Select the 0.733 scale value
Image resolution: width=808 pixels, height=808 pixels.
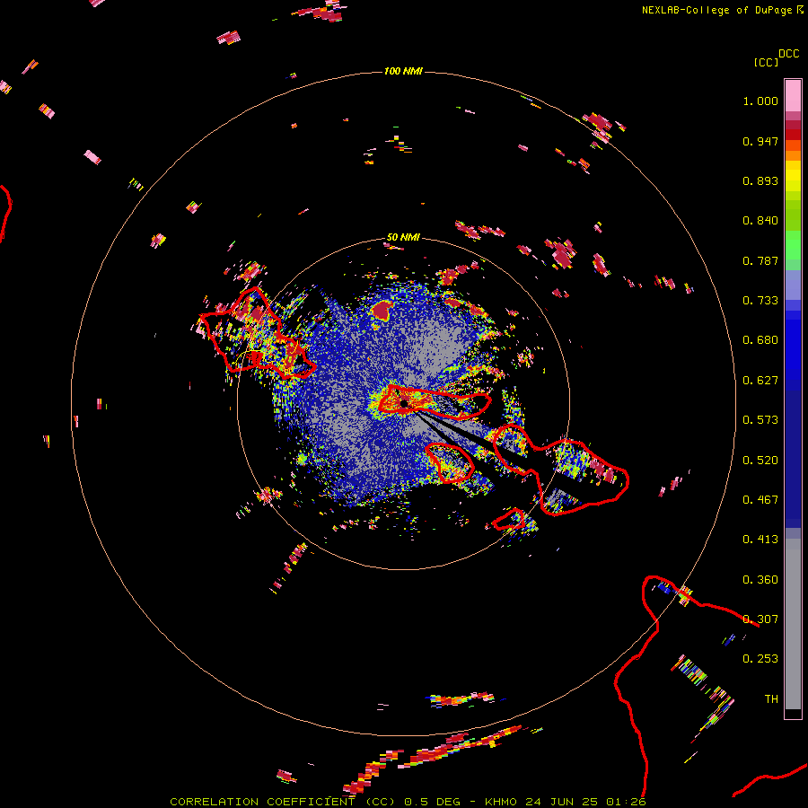coord(760,301)
